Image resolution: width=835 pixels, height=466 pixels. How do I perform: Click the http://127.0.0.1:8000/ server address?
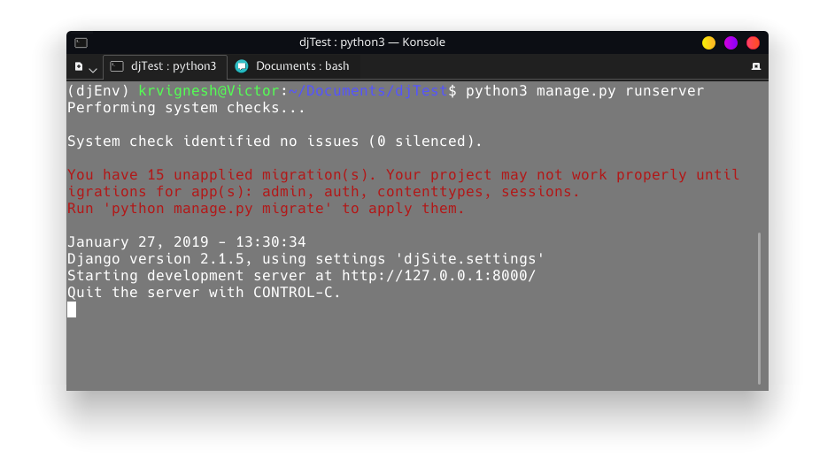(x=438, y=276)
